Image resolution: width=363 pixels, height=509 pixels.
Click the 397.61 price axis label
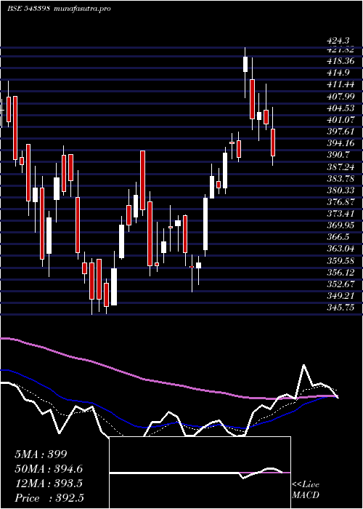(340, 131)
